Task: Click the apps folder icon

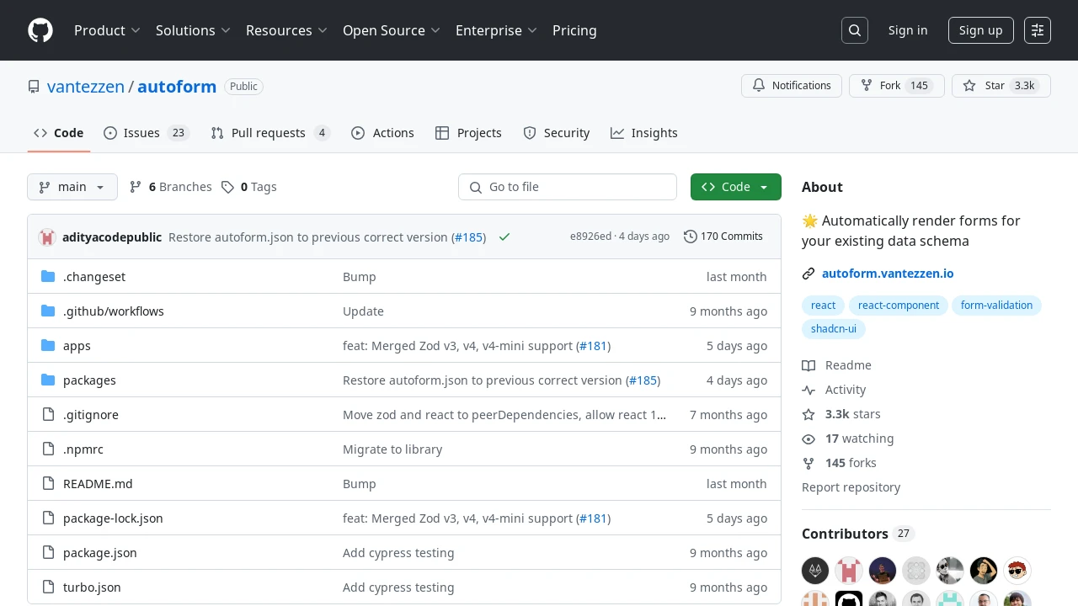Action: [48, 346]
